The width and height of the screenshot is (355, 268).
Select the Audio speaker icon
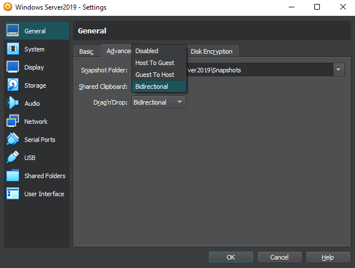pyautogui.click(x=13, y=103)
